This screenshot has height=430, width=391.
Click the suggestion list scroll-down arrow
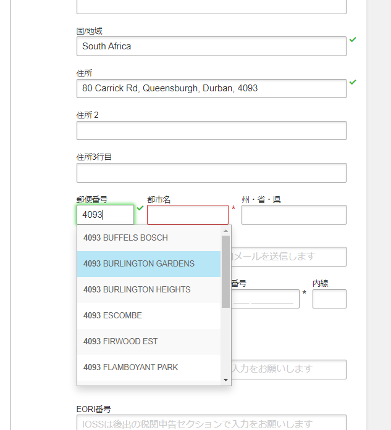point(225,380)
